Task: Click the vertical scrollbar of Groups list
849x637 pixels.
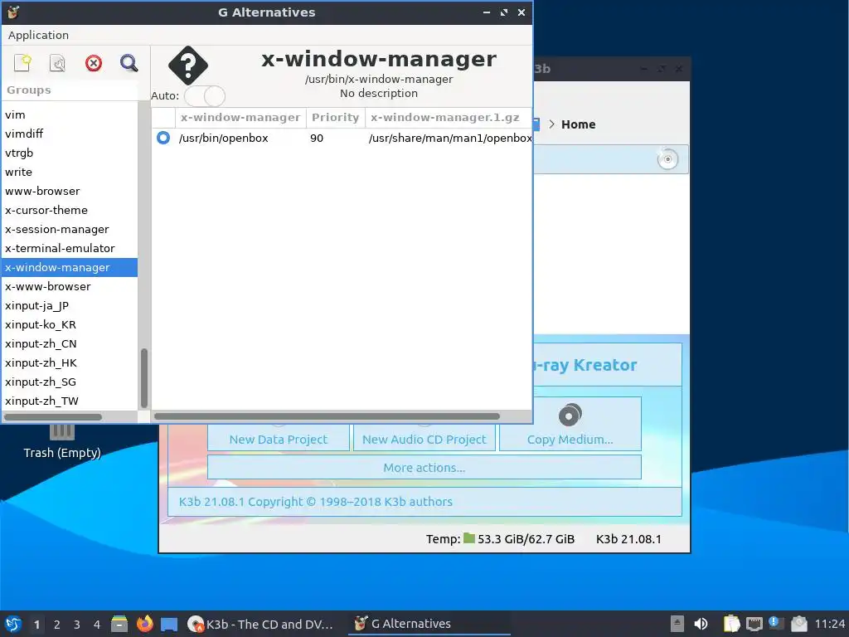Action: [144, 377]
